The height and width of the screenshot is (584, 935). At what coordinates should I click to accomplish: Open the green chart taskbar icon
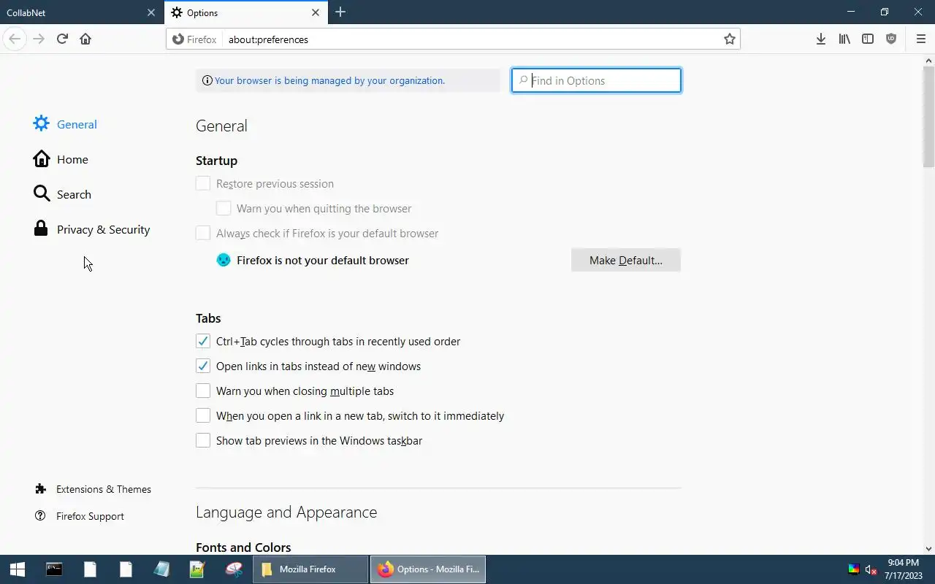[x=197, y=569]
